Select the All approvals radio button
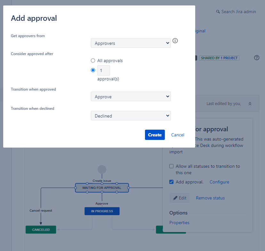The image size is (265, 251). pyautogui.click(x=93, y=61)
